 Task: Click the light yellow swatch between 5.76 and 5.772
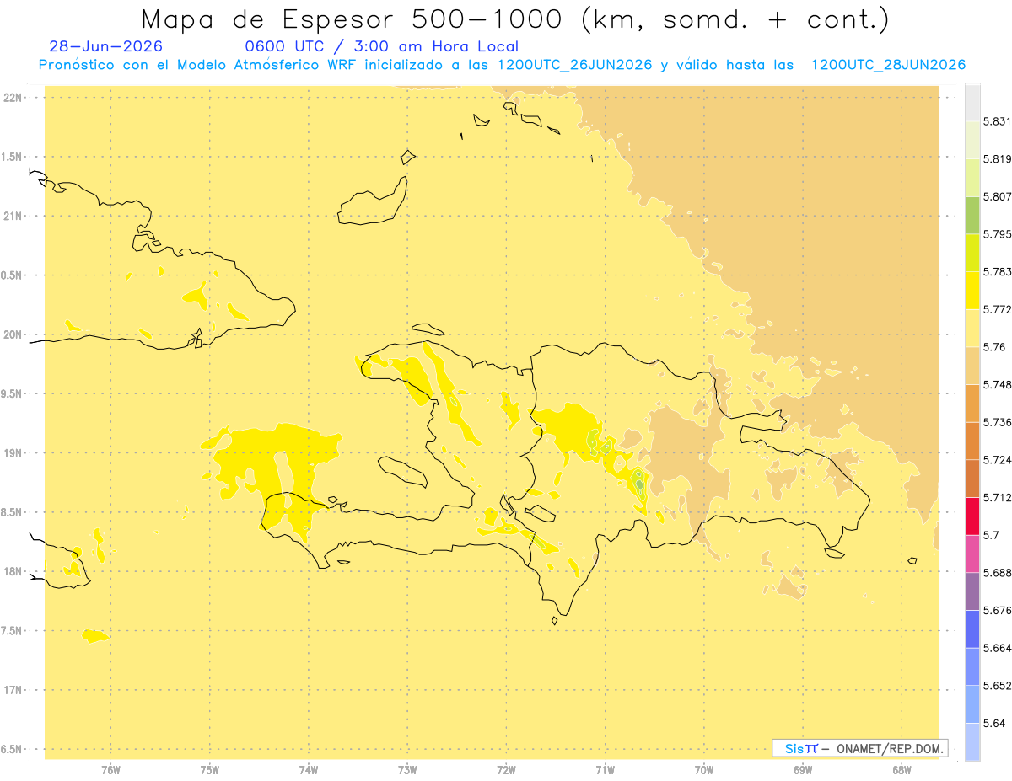972,329
